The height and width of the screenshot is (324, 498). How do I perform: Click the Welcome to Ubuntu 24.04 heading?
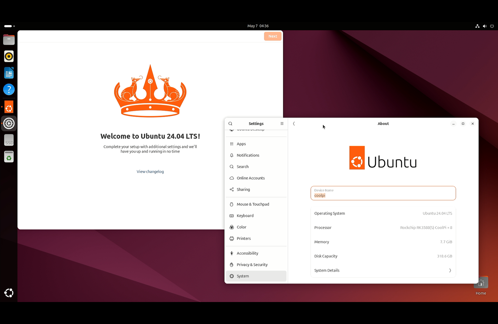150,136
